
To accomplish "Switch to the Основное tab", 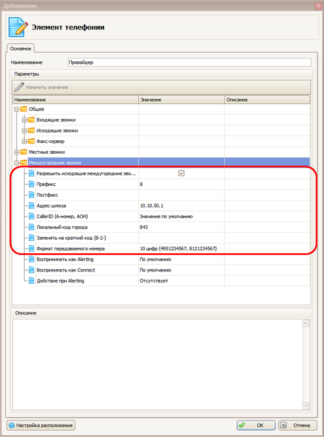I will click(20, 48).
